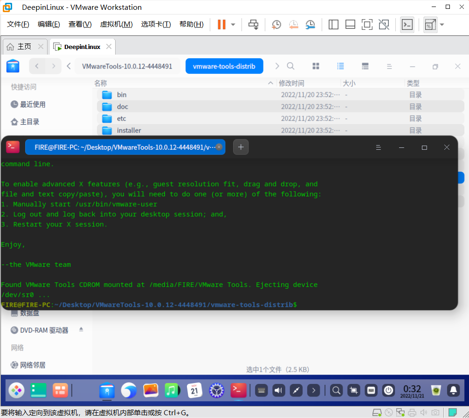Open the volume control in dock
This screenshot has width=469, height=418.
(x=278, y=390)
